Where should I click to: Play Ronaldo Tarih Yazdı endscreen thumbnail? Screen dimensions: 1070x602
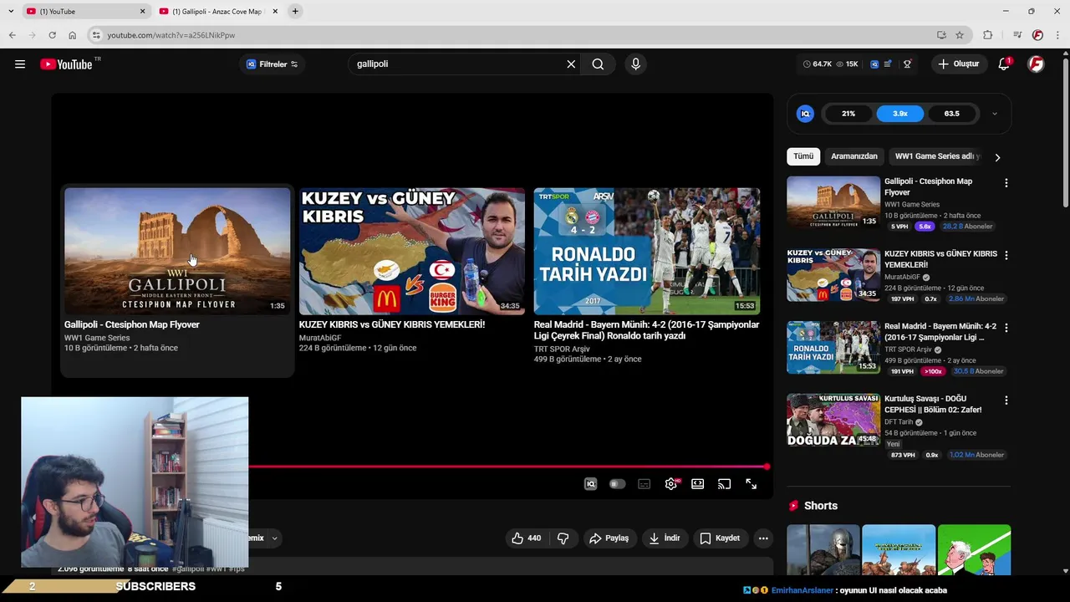pyautogui.click(x=647, y=251)
